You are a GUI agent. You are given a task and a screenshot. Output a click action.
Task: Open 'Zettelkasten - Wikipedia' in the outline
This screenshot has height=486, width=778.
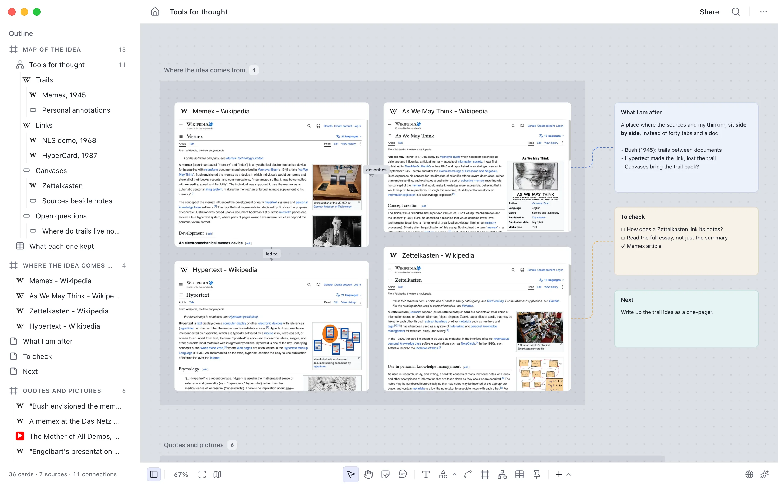[68, 311]
